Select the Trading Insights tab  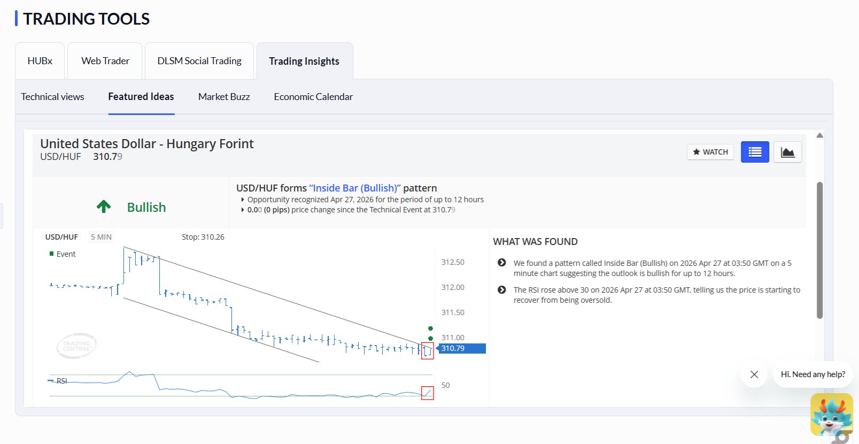(x=304, y=61)
